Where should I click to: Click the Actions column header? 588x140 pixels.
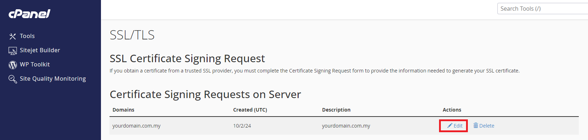click(x=452, y=110)
